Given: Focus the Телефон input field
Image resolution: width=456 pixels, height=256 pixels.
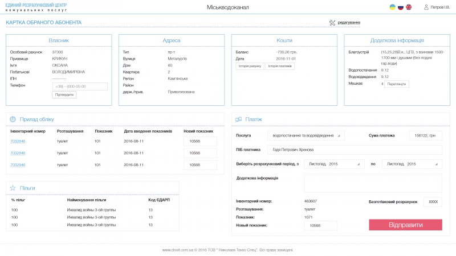Looking at the screenshot, I should tap(80, 86).
